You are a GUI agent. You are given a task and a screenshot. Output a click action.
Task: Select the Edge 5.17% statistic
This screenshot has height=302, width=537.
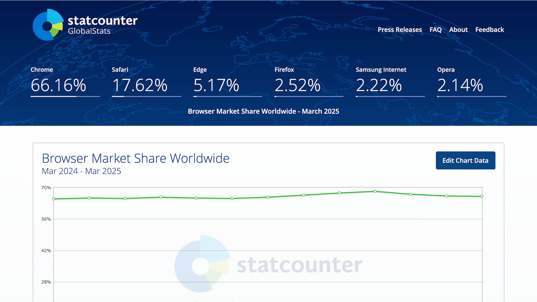[216, 85]
